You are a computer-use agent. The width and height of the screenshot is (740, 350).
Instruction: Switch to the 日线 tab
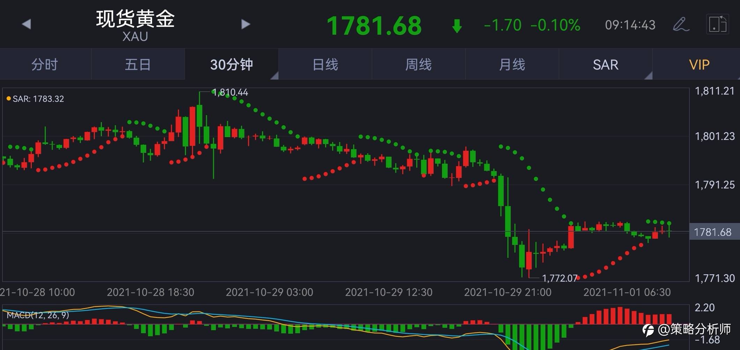(325, 64)
